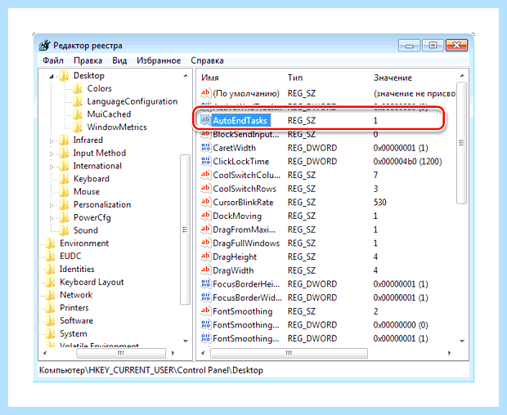Click the values pane scroll-right arrow
Image resolution: width=507 pixels, height=415 pixels.
pos(449,353)
